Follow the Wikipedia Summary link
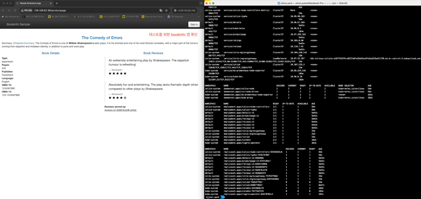The width and height of the screenshot is (421, 199). 24,43
